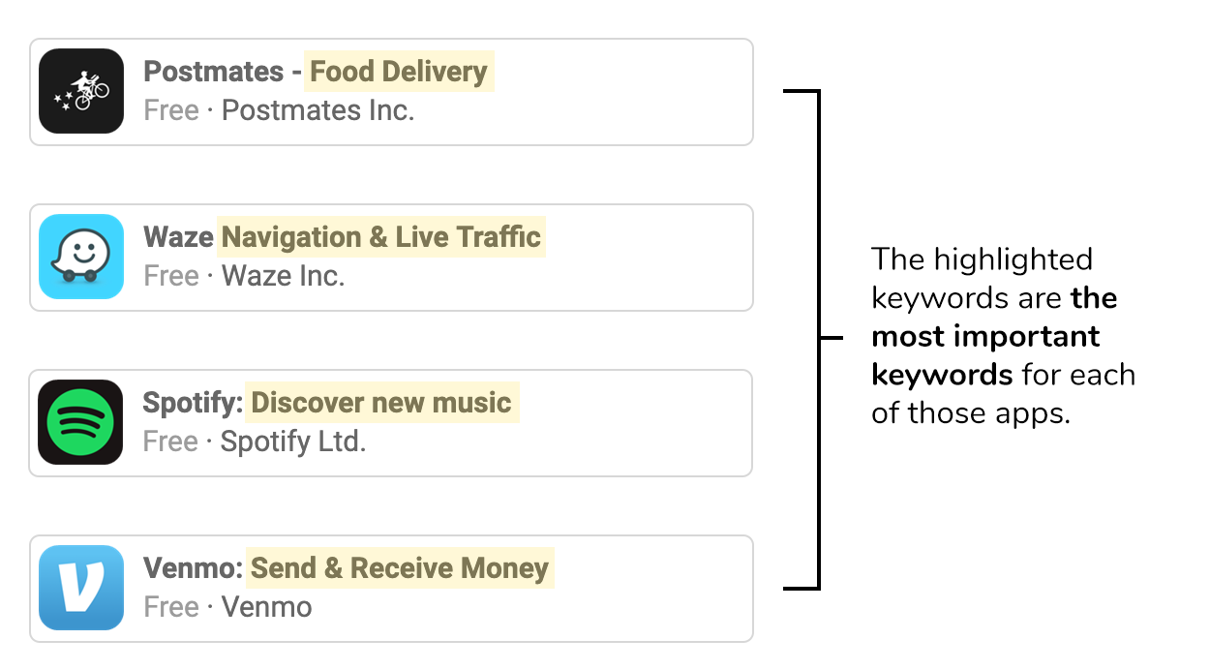Click the Free label under Venmo
Screen dimensions: 1210x670
[171, 607]
